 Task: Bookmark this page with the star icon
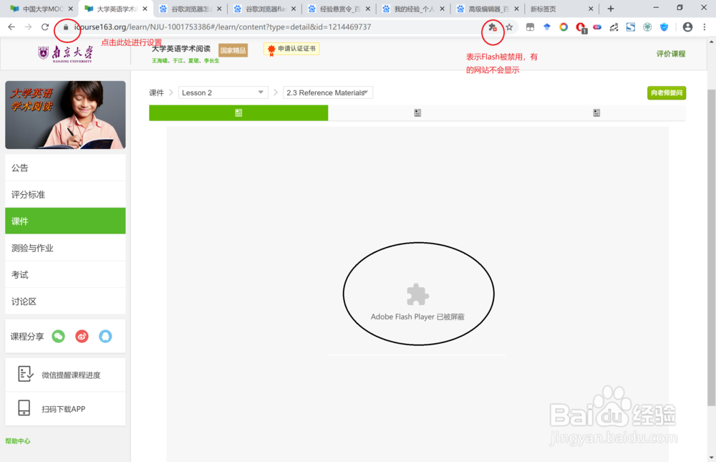pos(509,27)
